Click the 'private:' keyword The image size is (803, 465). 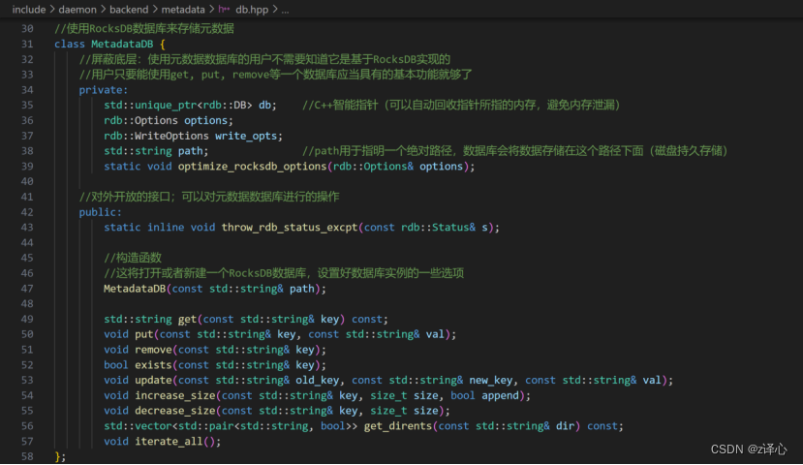click(103, 90)
